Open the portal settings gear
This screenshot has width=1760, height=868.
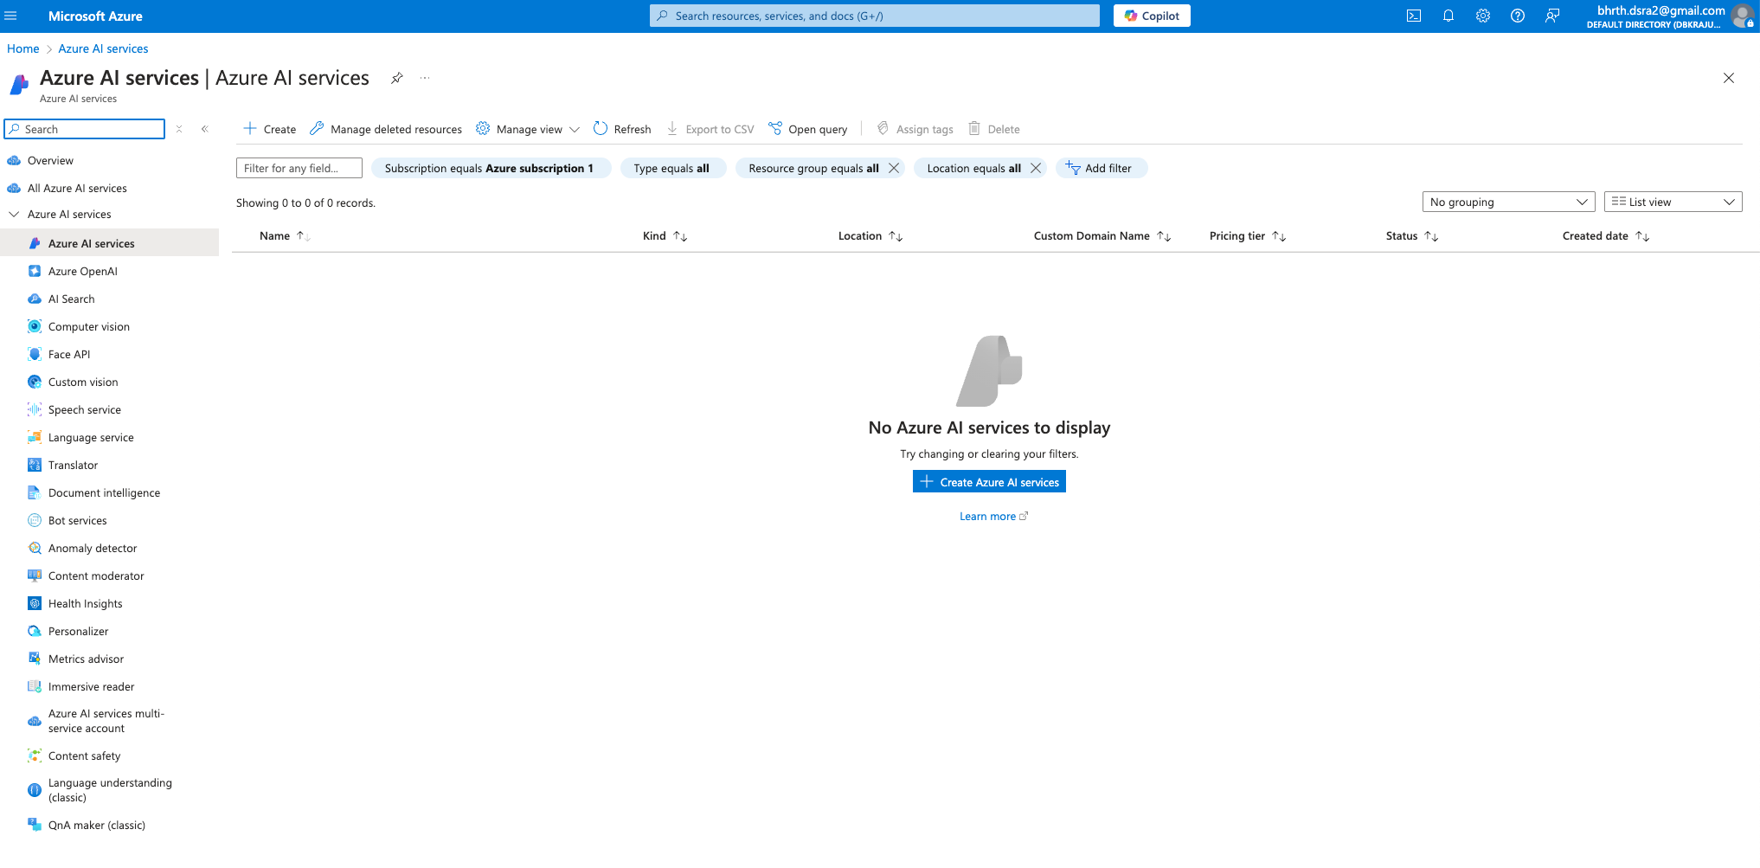pyautogui.click(x=1483, y=16)
